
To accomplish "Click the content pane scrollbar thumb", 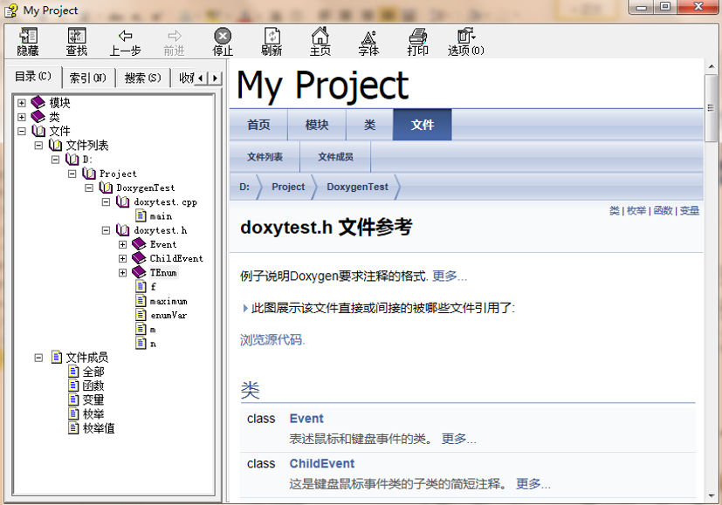I will [x=711, y=107].
